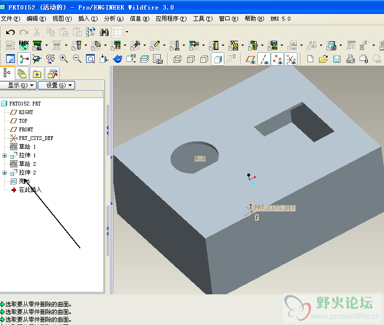Toggle coordinate systems display

pyautogui.click(x=291, y=59)
